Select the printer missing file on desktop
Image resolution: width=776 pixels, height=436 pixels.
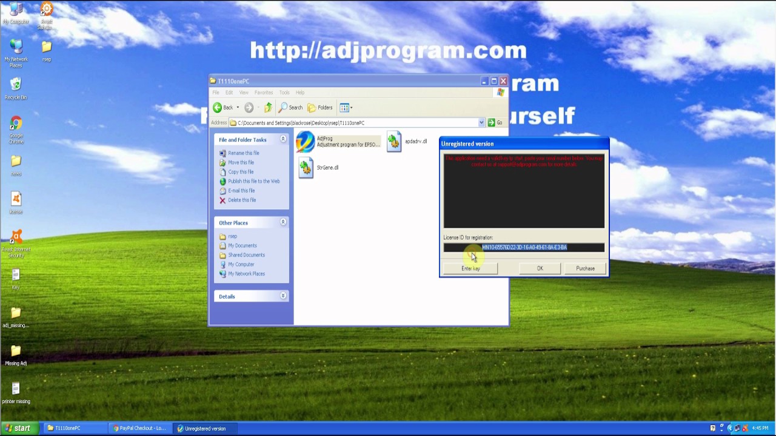tap(16, 393)
